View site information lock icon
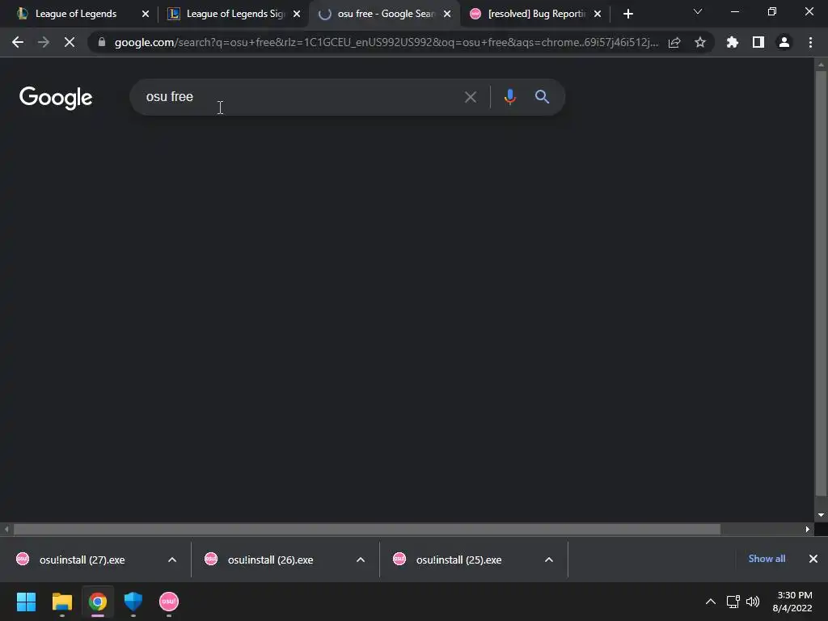 coord(101,42)
